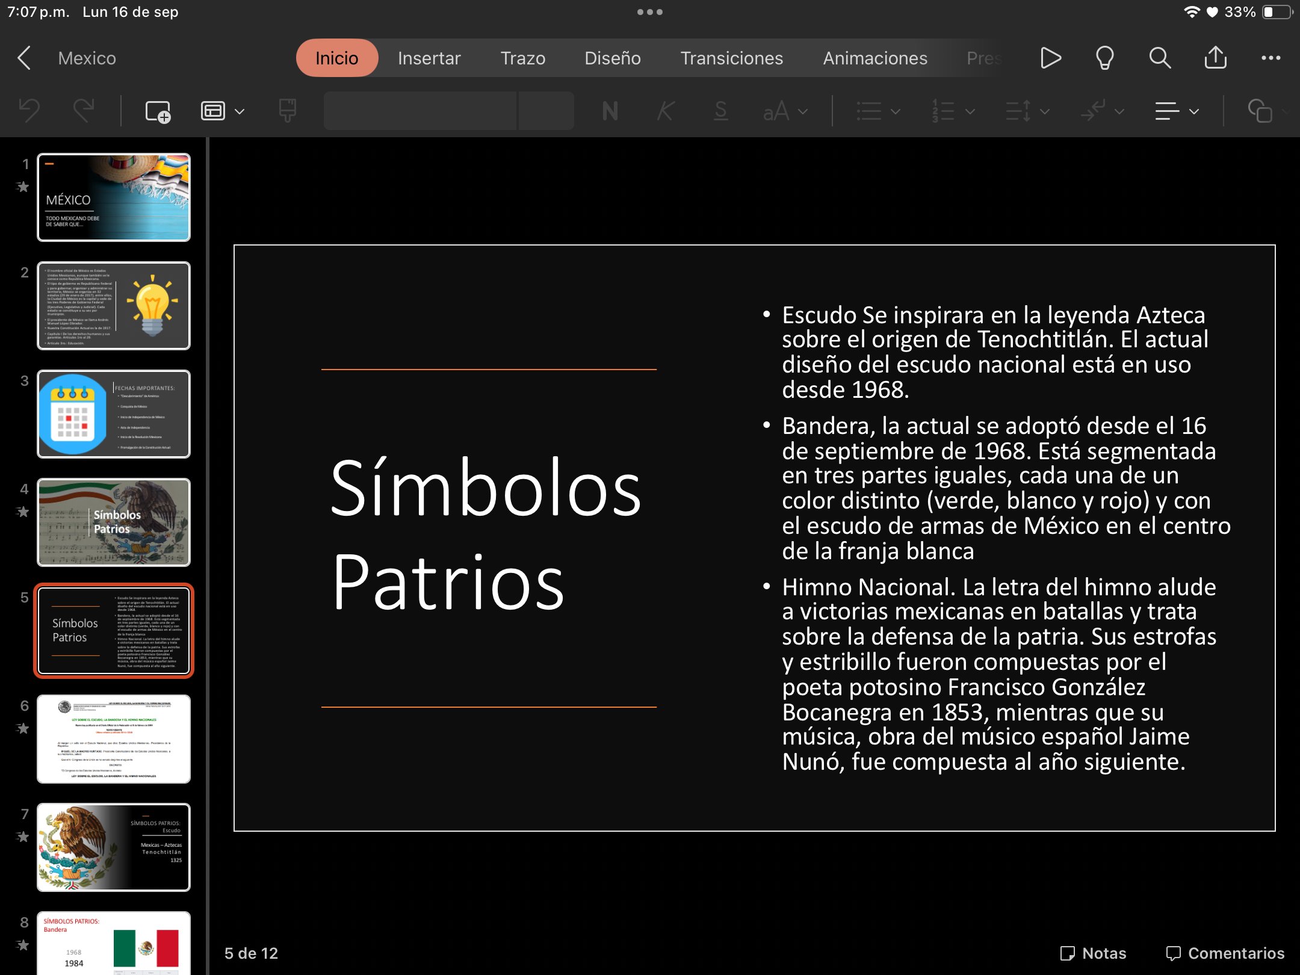The width and height of the screenshot is (1300, 975).
Task: Toggle underline S formatting
Action: click(x=720, y=111)
